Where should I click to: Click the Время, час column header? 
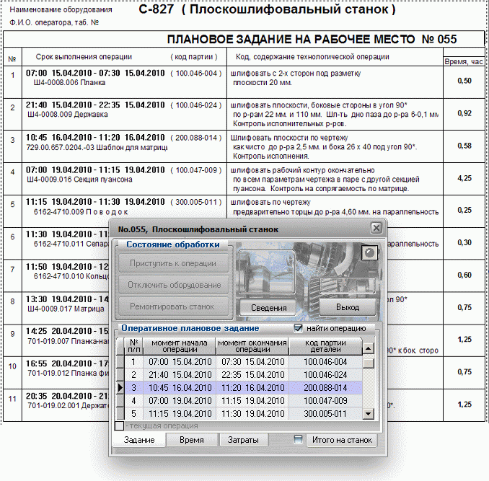[464, 62]
